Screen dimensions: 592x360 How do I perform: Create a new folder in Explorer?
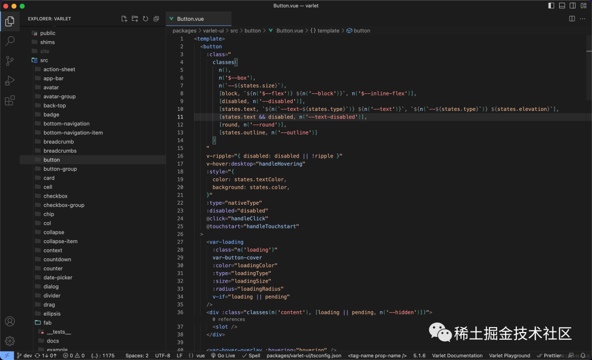pyautogui.click(x=135, y=19)
